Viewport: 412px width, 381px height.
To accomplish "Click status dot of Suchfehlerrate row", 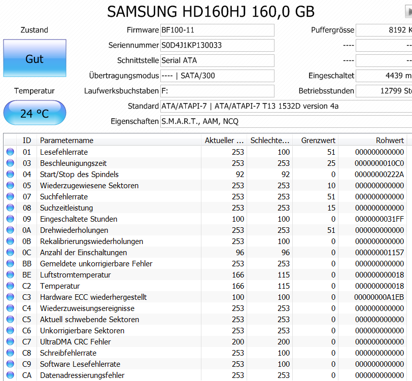I will pyautogui.click(x=10, y=196).
